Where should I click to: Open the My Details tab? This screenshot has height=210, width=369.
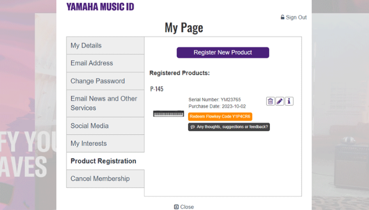tap(105, 46)
